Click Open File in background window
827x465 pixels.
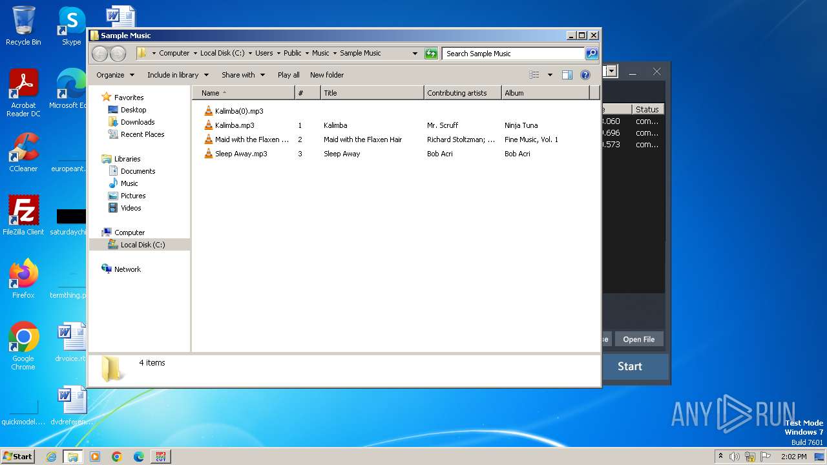point(638,339)
